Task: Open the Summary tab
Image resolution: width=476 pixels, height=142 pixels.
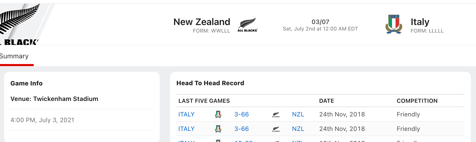Action: [14, 56]
